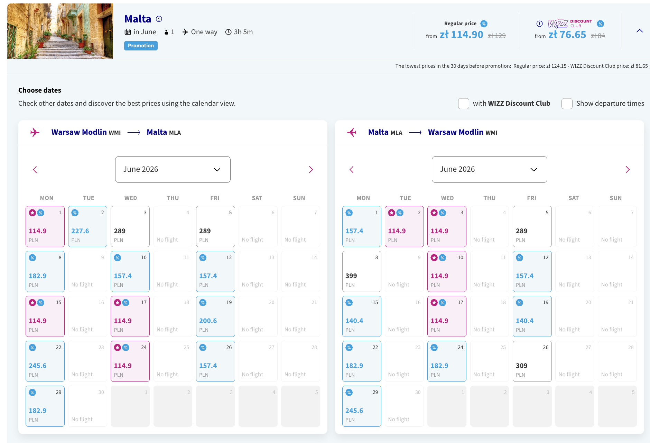The image size is (650, 443).
Task: Enable the WIZZ Discount Club checkbox
Action: tap(463, 104)
